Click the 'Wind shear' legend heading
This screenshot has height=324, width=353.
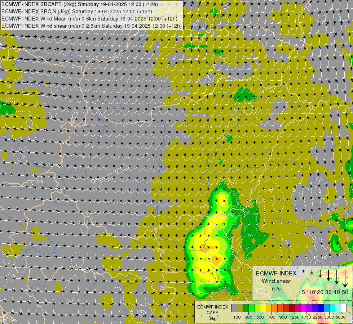point(277,281)
